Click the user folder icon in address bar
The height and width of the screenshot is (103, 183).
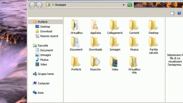(49, 5)
